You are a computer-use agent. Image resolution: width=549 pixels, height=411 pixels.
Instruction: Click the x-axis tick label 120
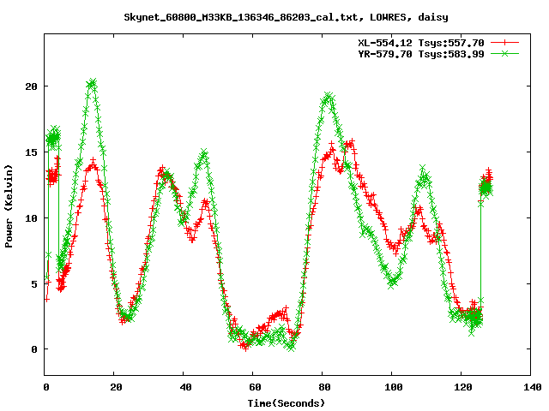(463, 387)
